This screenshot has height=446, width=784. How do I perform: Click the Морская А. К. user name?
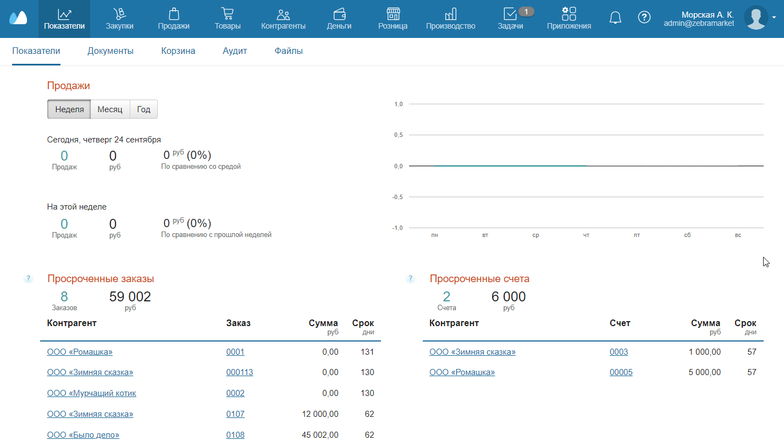tap(708, 15)
